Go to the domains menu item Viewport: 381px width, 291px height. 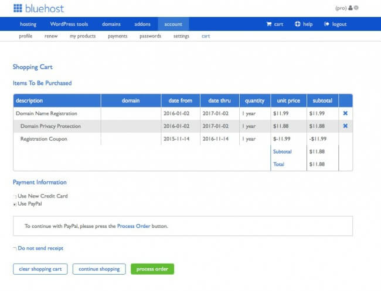111,24
